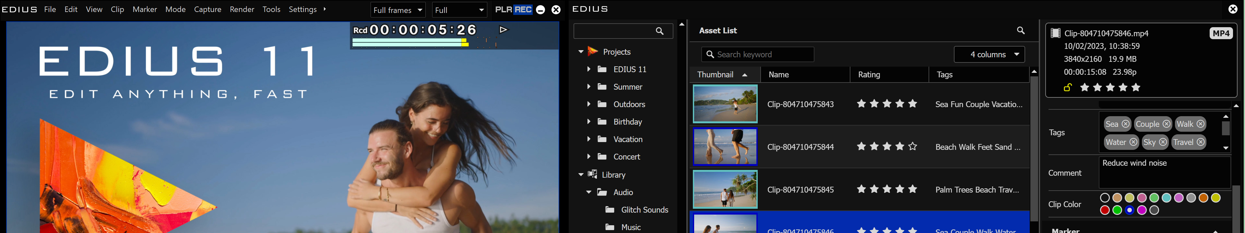Click the Comment box with Reduce wind noise
This screenshot has height=233, width=1245.
coord(1164,172)
